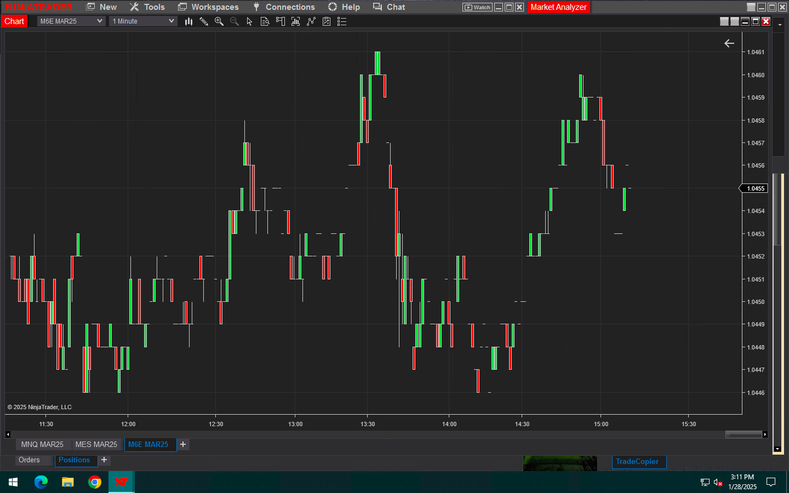Image resolution: width=789 pixels, height=493 pixels.
Task: Open the Windows notification center
Action: [771, 482]
